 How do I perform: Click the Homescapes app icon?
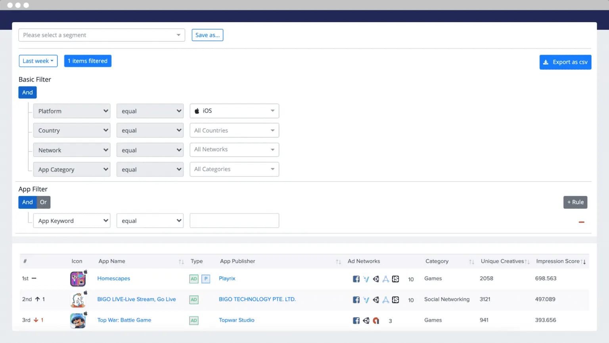(x=78, y=279)
